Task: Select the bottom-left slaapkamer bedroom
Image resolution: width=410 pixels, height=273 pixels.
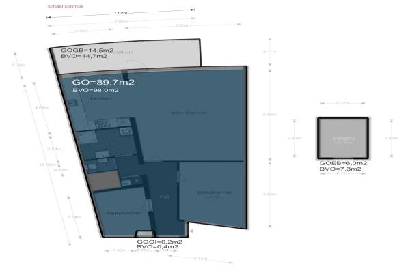Action: tap(124, 212)
